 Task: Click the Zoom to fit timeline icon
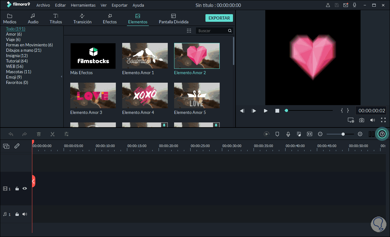[309, 134]
